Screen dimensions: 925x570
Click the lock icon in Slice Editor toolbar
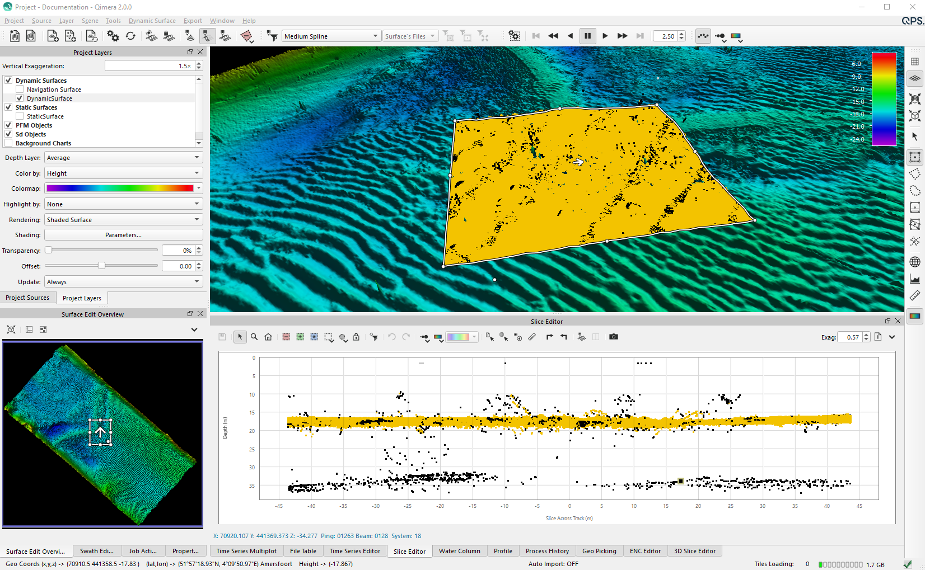coord(356,337)
